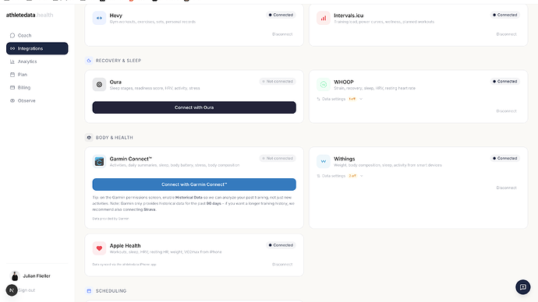Click WHOOP Connected status badge
Screen dimensions: 538x302
pyautogui.click(x=505, y=82)
